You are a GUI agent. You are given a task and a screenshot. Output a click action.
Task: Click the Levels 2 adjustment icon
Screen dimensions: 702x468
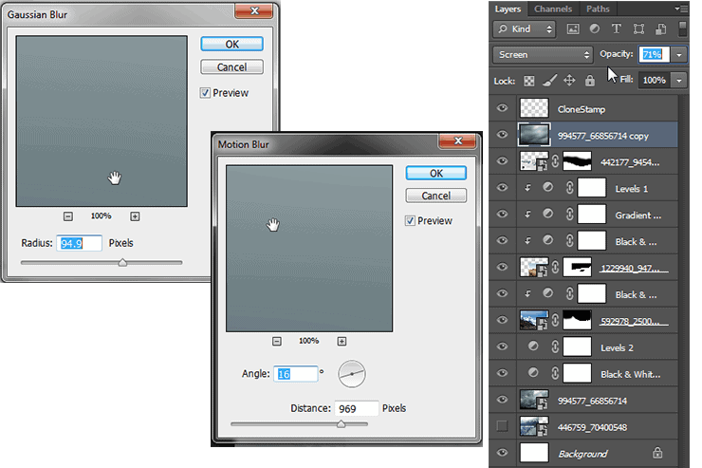533,346
